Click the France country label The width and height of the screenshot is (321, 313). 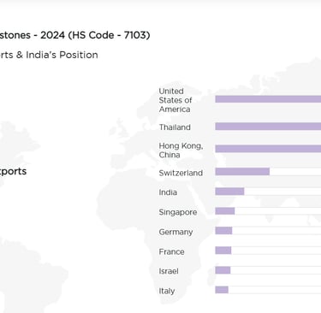pos(171,251)
